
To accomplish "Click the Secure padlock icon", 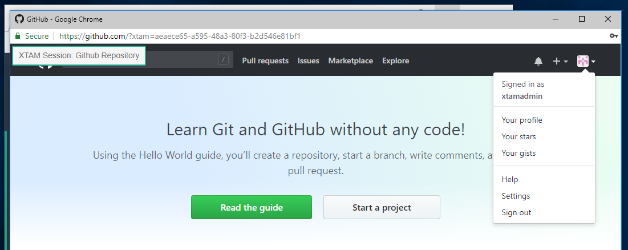I will coord(18,36).
